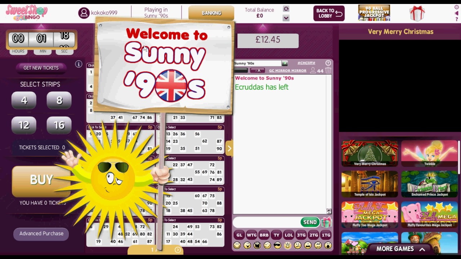Launch Temple of Isis Jackpot

(370, 184)
